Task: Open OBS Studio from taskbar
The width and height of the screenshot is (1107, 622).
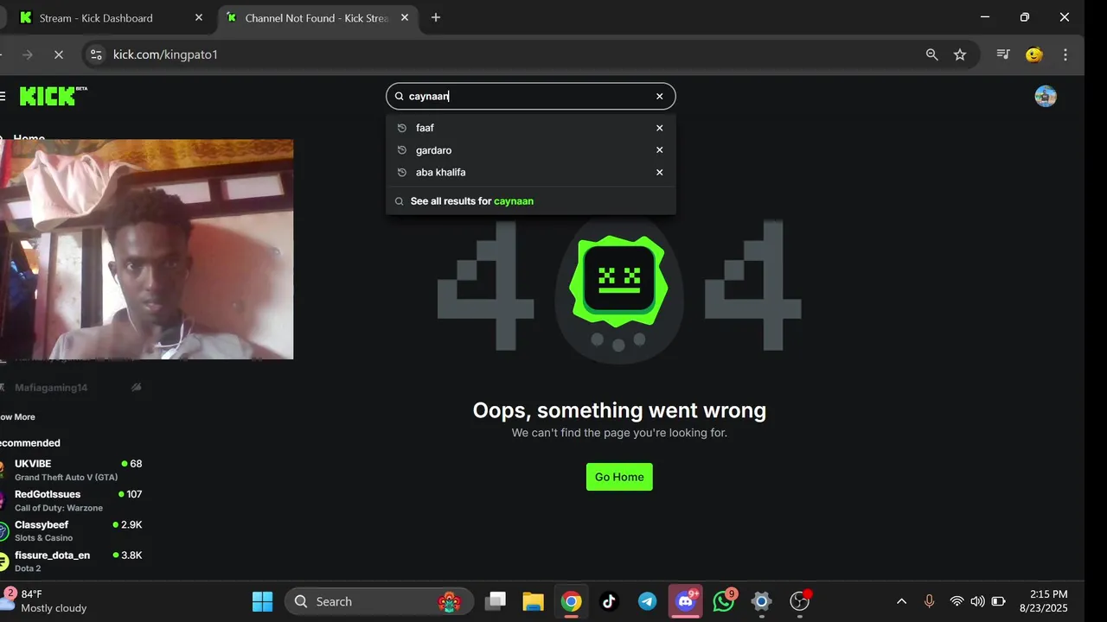Action: pyautogui.click(x=800, y=601)
